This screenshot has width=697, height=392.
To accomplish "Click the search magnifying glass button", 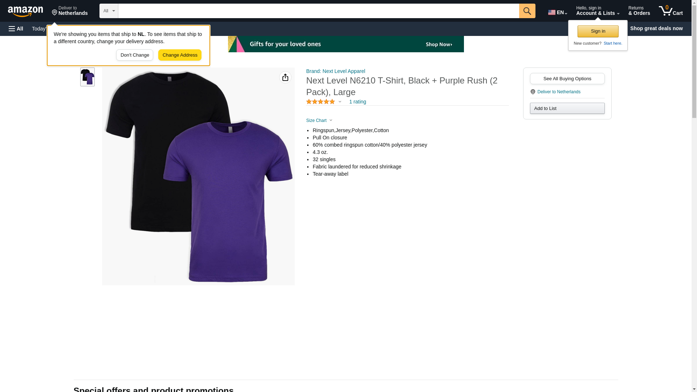I will point(527,11).
